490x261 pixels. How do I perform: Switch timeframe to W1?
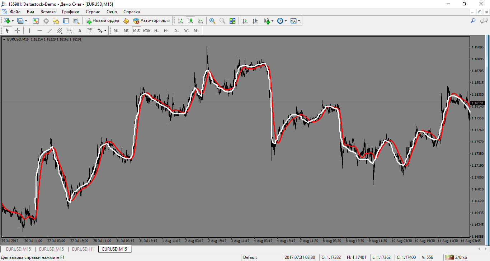(x=187, y=30)
